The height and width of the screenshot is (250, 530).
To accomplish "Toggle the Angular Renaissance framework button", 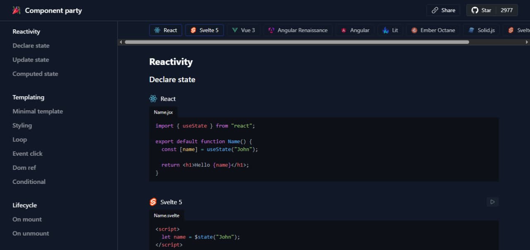I will tap(298, 30).
